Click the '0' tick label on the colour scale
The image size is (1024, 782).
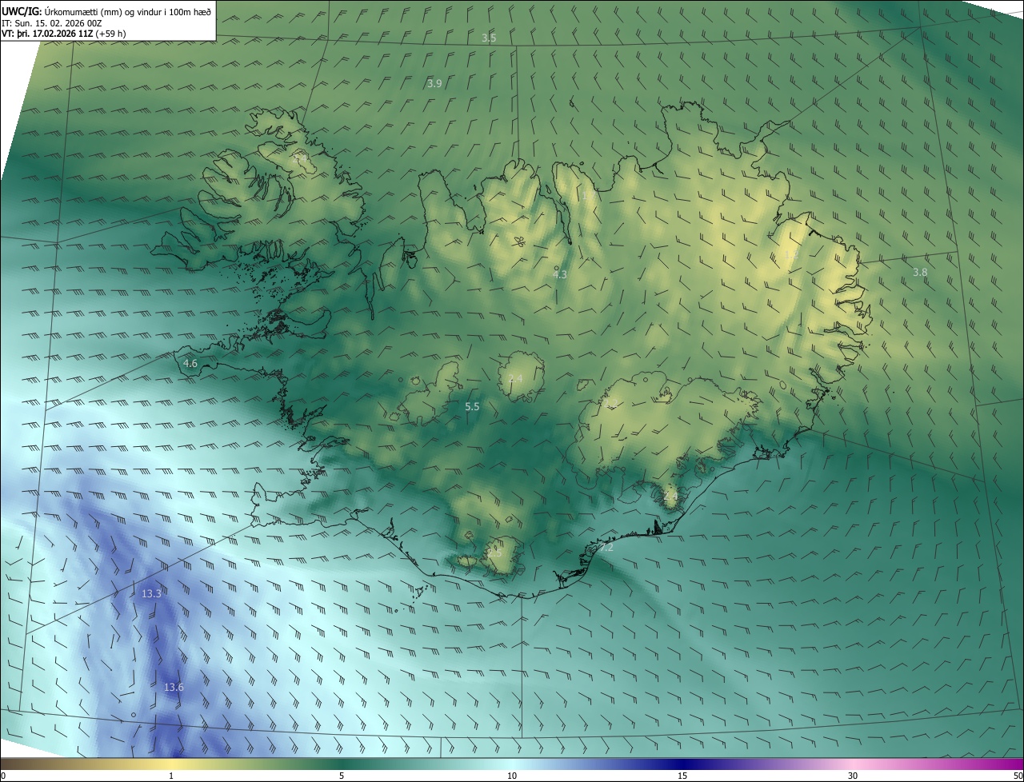tap(3, 776)
